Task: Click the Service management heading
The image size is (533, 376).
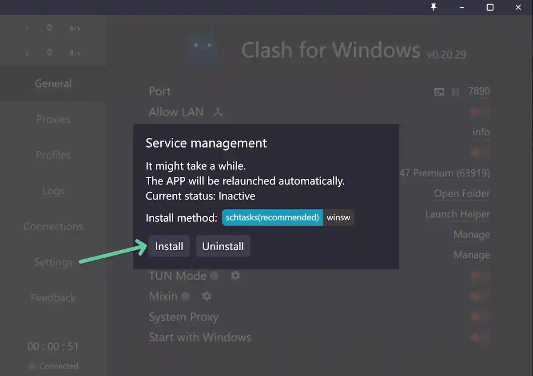Action: point(207,143)
